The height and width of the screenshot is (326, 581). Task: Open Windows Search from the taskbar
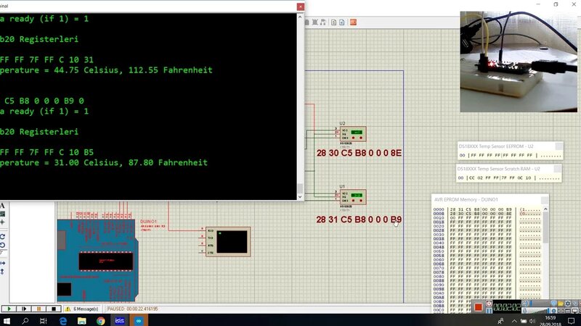click(x=25, y=320)
